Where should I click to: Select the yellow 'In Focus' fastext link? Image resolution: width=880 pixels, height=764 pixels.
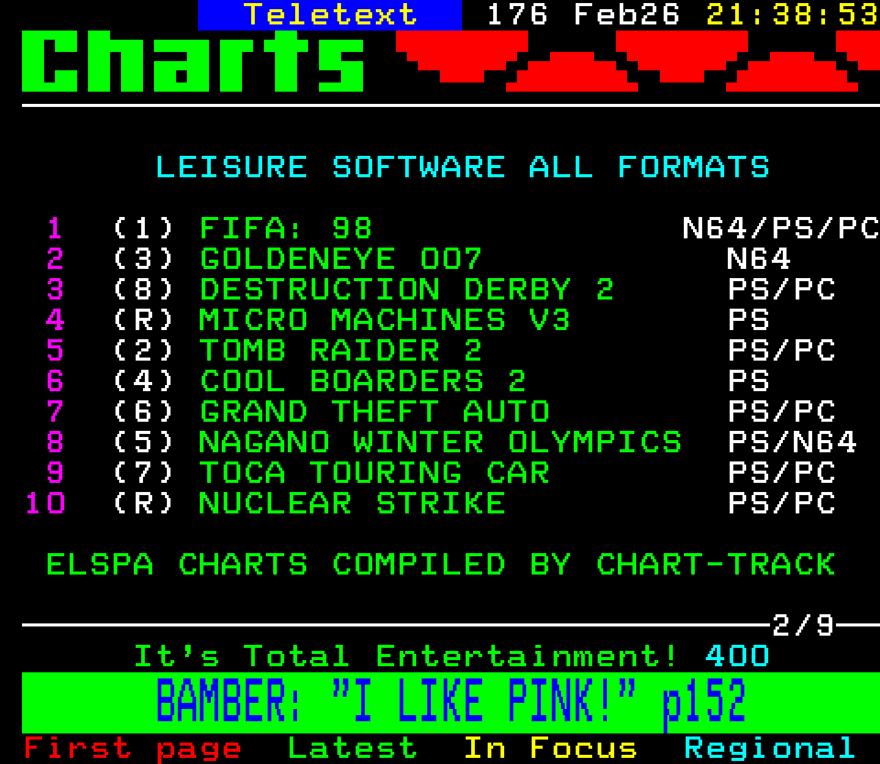[550, 748]
